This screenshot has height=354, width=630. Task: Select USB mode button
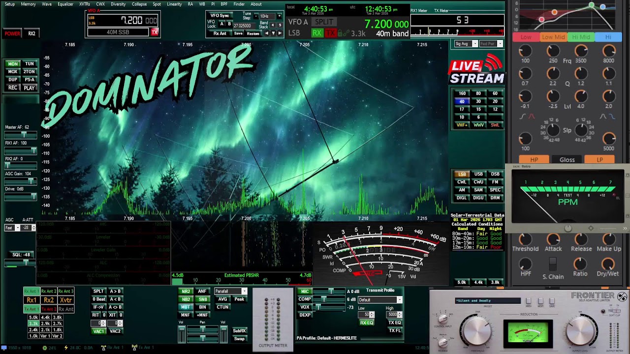[x=478, y=174]
